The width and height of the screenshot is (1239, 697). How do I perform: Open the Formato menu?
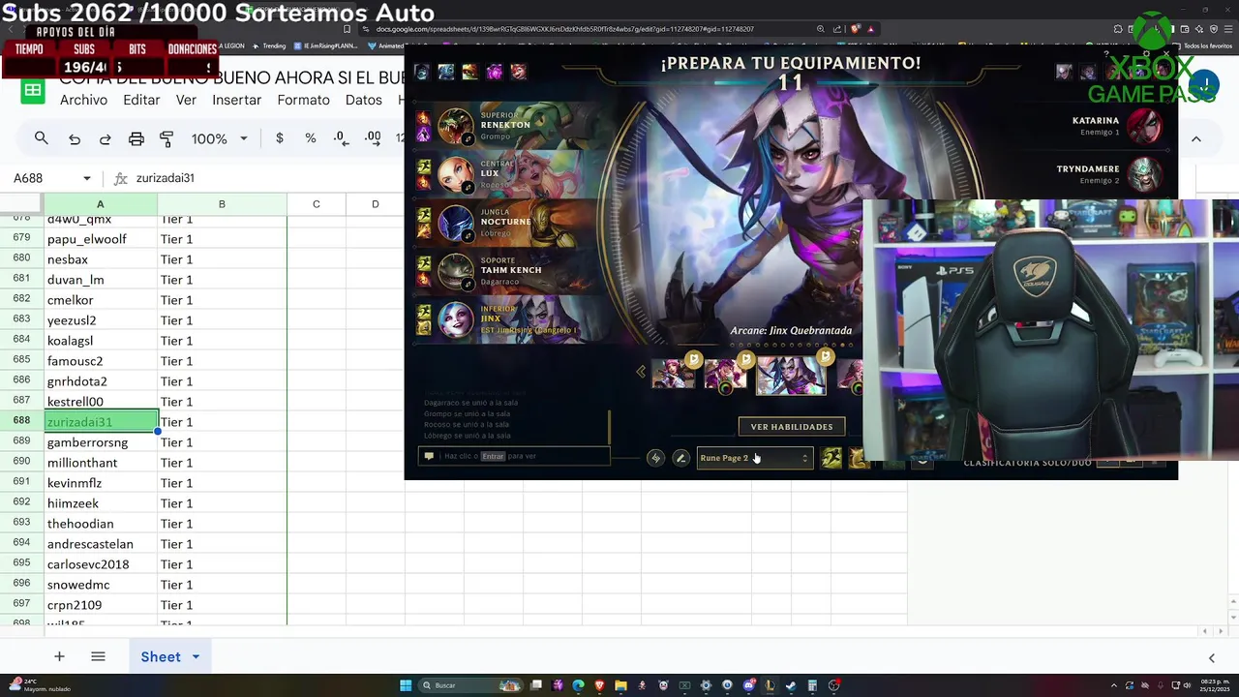tap(303, 100)
